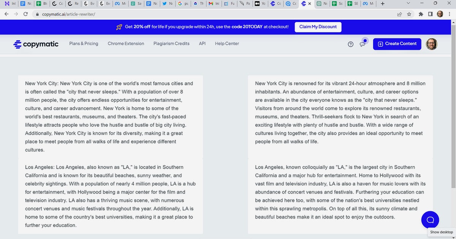Open a new browser tab

(x=382, y=4)
